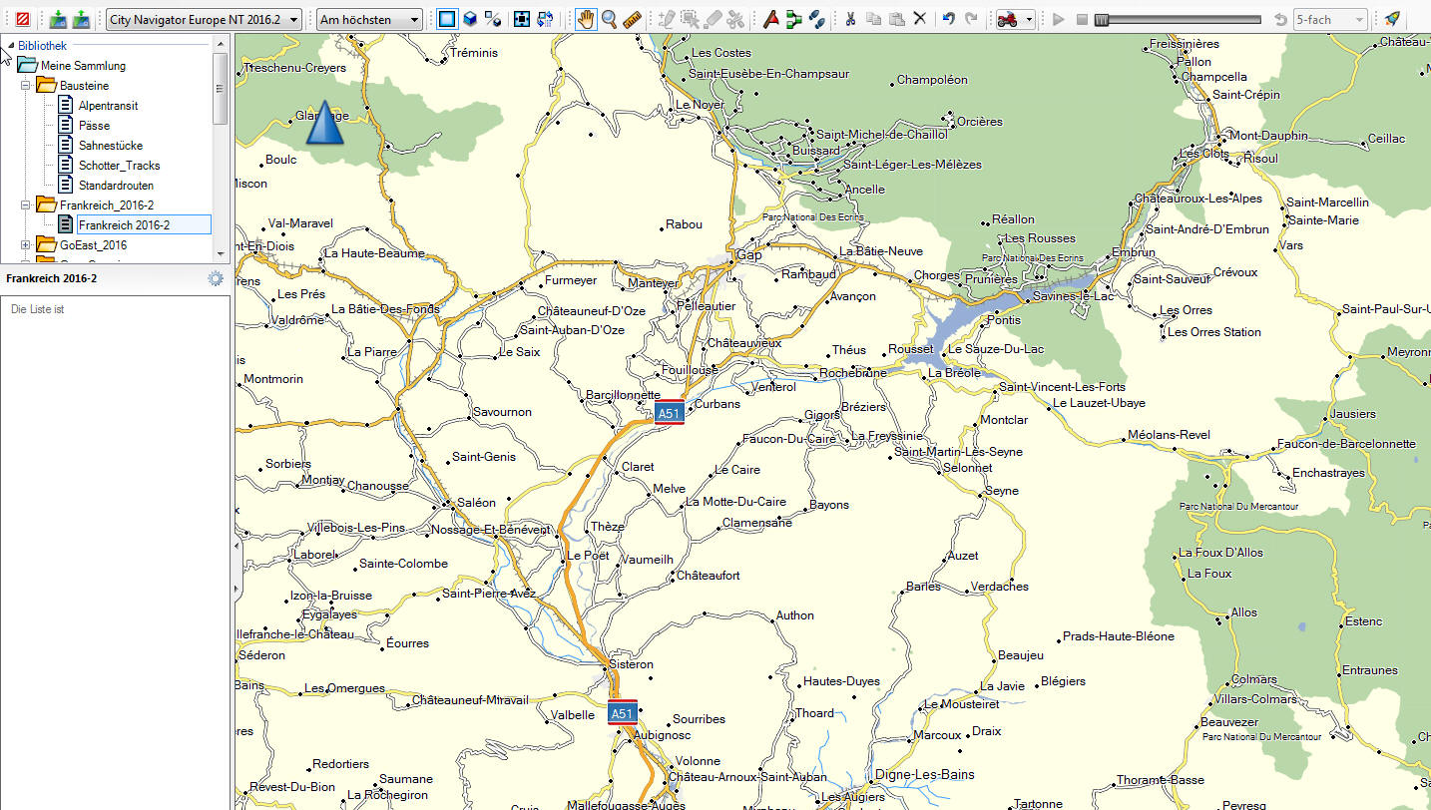Select the Schotter_Tracks list
Screen dimensions: 1431x810
[x=119, y=166]
